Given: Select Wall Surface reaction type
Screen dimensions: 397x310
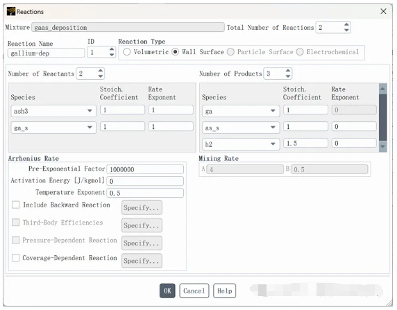Looking at the screenshot, I should coord(175,52).
